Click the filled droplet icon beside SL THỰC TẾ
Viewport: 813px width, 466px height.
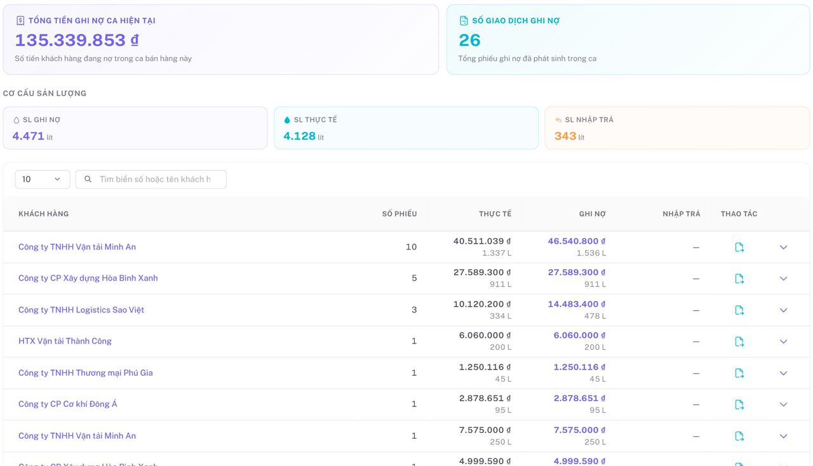click(287, 120)
